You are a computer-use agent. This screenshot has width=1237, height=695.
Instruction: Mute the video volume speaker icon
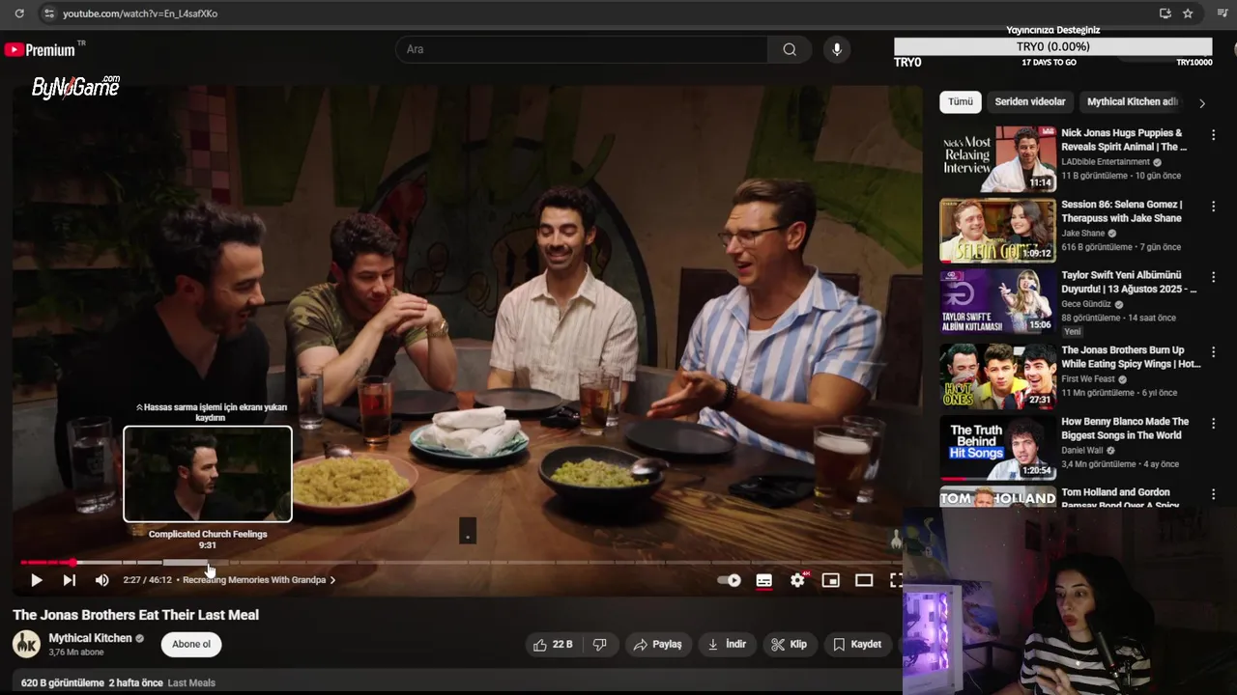coord(101,580)
